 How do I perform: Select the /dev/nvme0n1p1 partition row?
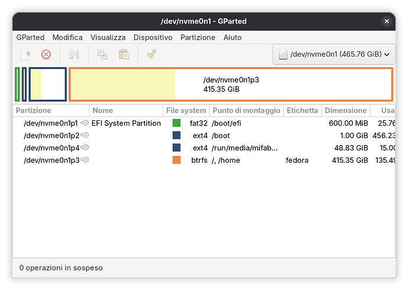click(x=204, y=123)
